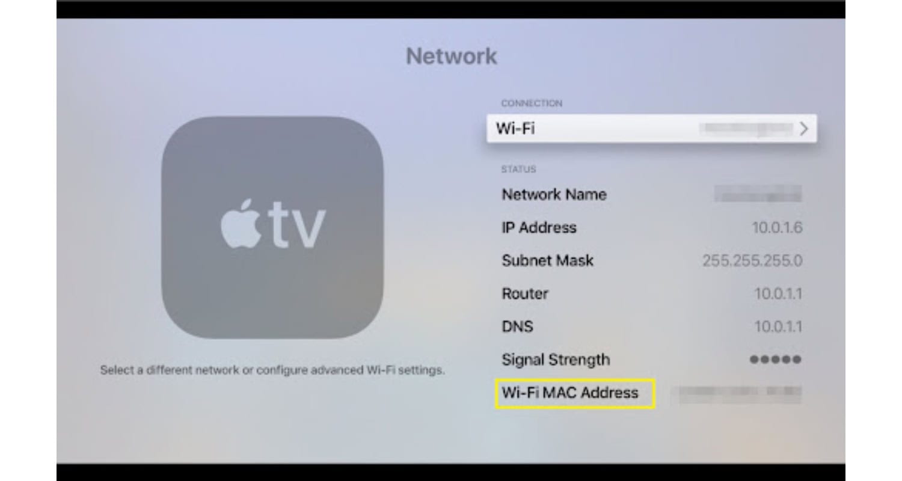The image size is (902, 481).
Task: Click the CONNECTION section header
Action: [532, 103]
